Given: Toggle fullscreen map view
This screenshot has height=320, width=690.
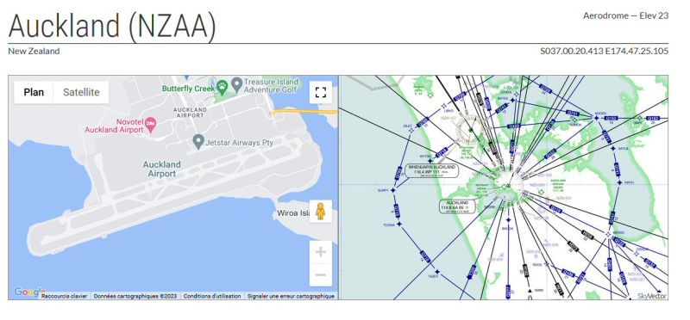Looking at the screenshot, I should tap(321, 92).
